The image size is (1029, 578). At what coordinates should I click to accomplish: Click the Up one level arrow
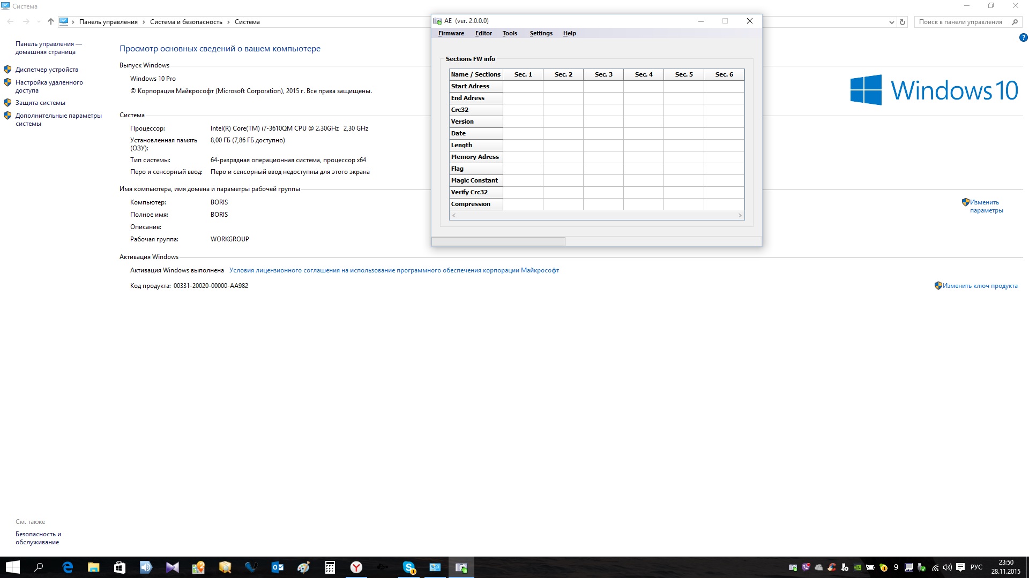click(x=50, y=22)
